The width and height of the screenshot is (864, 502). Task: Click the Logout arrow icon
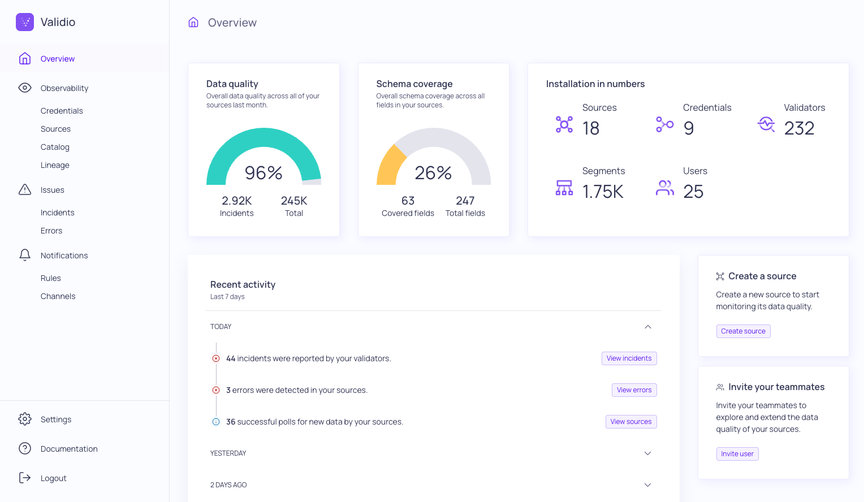25,478
